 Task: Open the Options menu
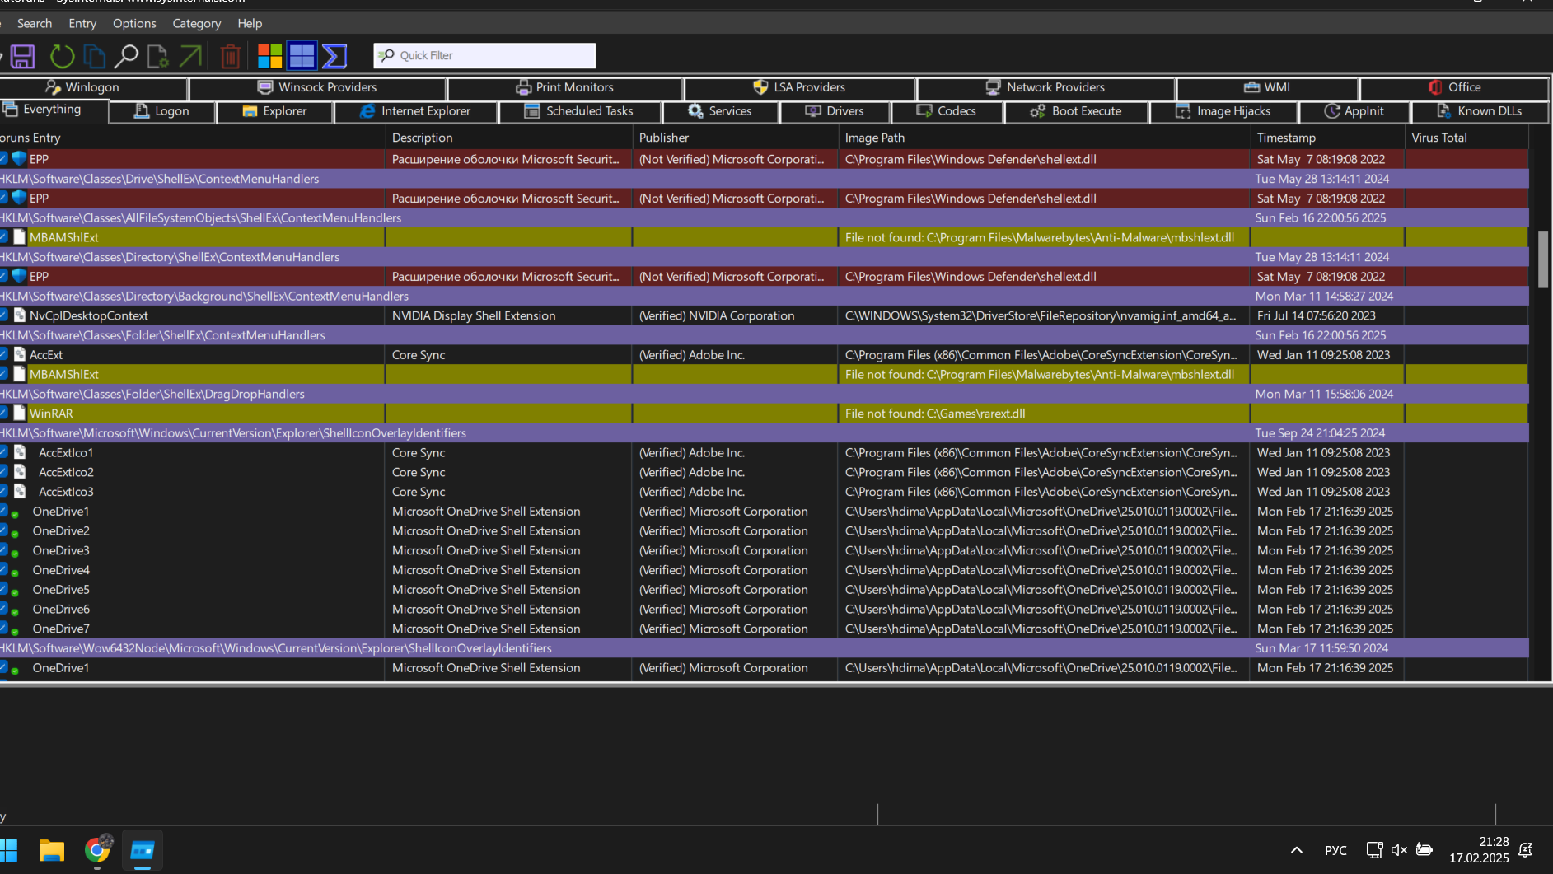pos(134,23)
